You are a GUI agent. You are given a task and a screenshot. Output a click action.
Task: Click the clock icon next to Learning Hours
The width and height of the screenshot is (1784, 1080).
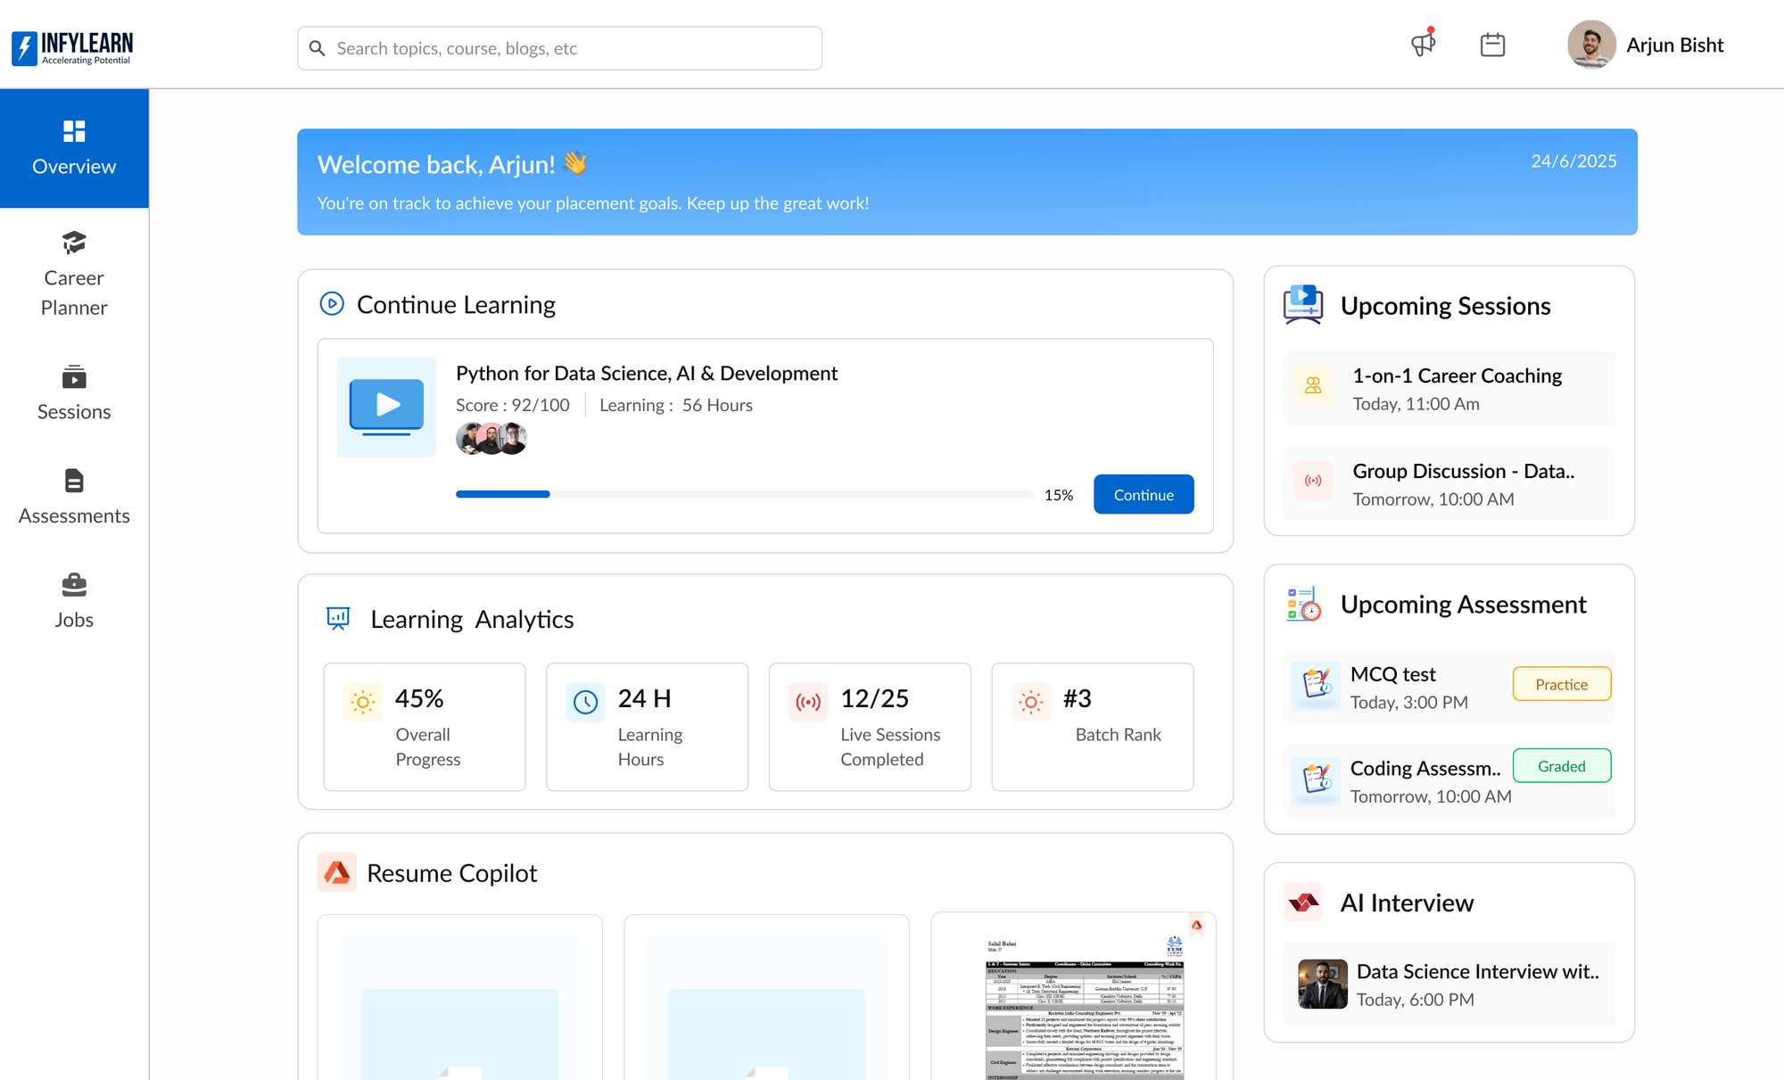[585, 702]
